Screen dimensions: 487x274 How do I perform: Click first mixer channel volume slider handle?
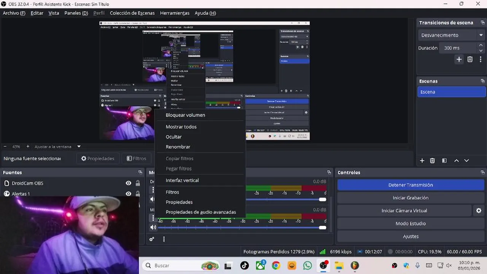coord(323,199)
